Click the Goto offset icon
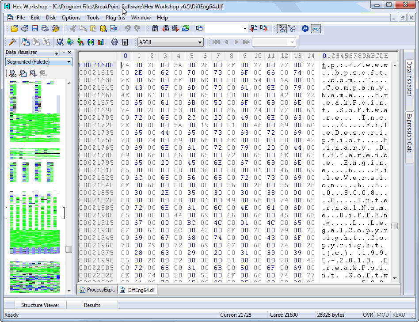The width and height of the screenshot is (419, 322). [199, 28]
